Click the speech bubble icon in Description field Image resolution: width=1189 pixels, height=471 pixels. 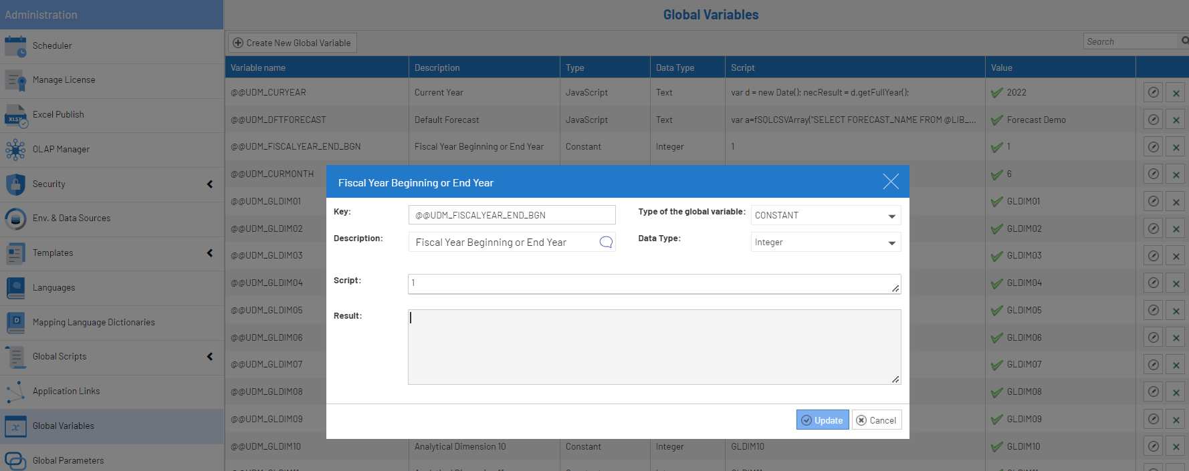606,242
